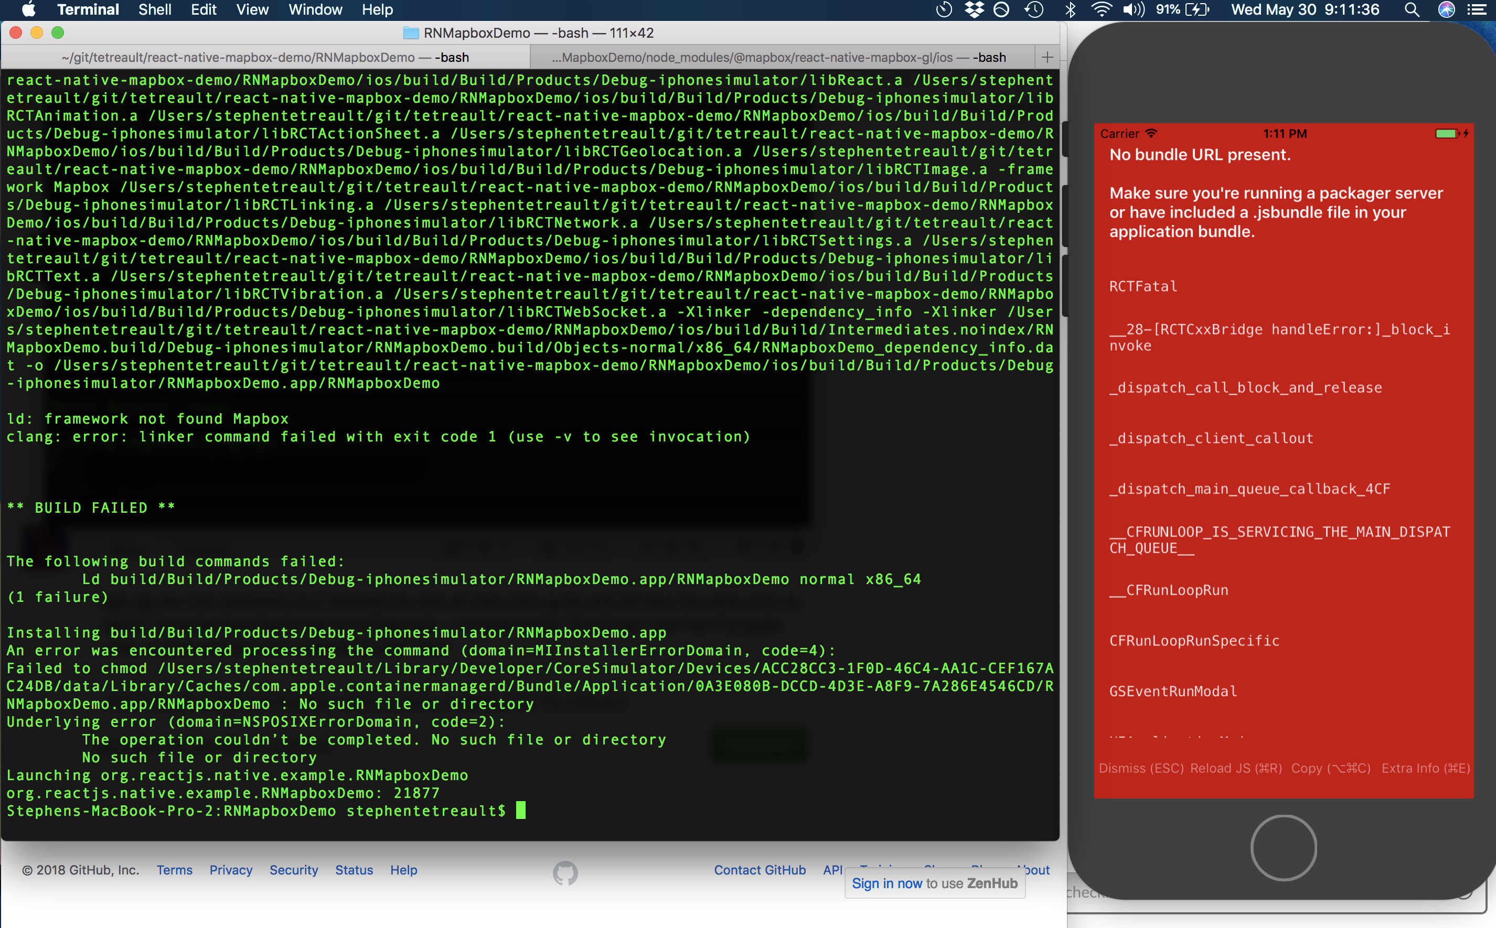Click the __CFRunLoopRun stack frame
Image resolution: width=1496 pixels, height=928 pixels.
point(1169,590)
